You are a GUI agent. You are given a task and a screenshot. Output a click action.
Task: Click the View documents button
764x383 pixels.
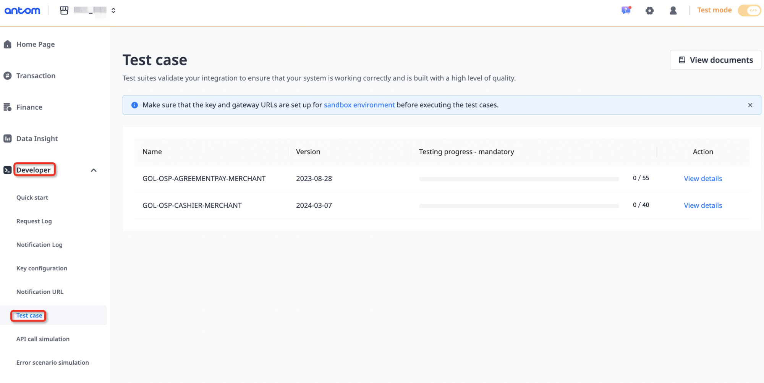(x=715, y=60)
